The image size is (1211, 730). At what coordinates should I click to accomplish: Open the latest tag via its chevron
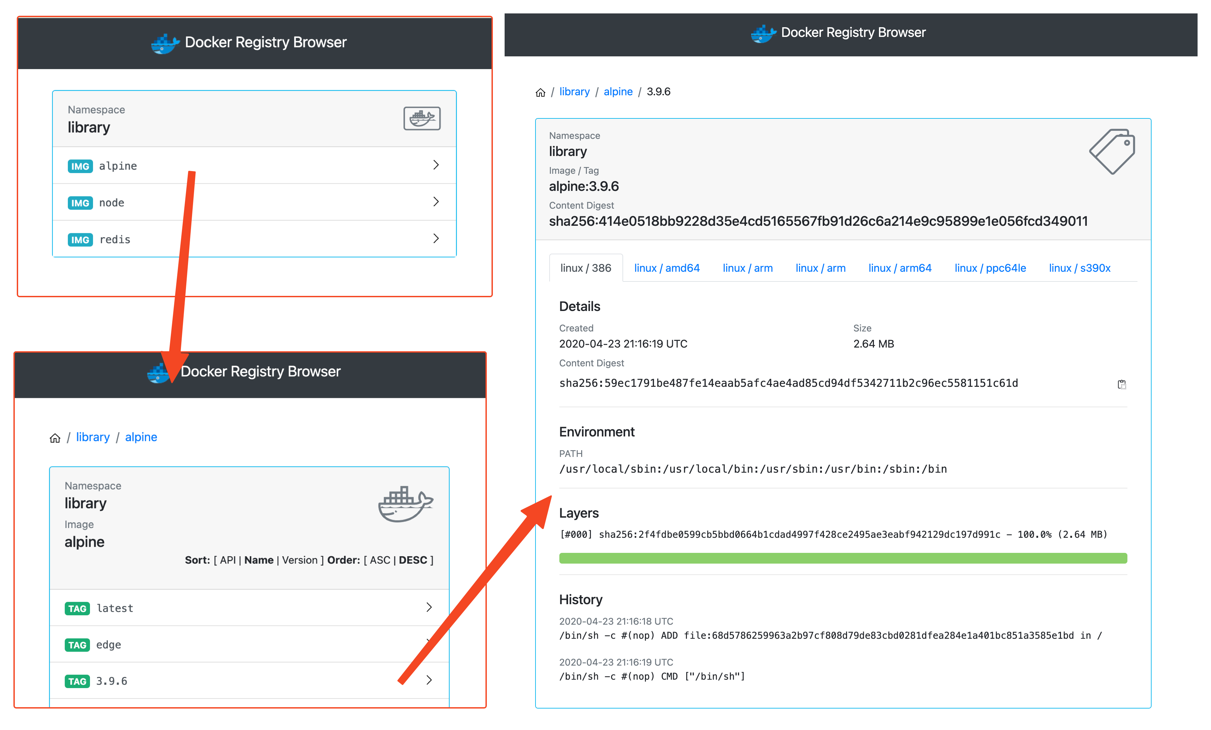[x=429, y=607]
